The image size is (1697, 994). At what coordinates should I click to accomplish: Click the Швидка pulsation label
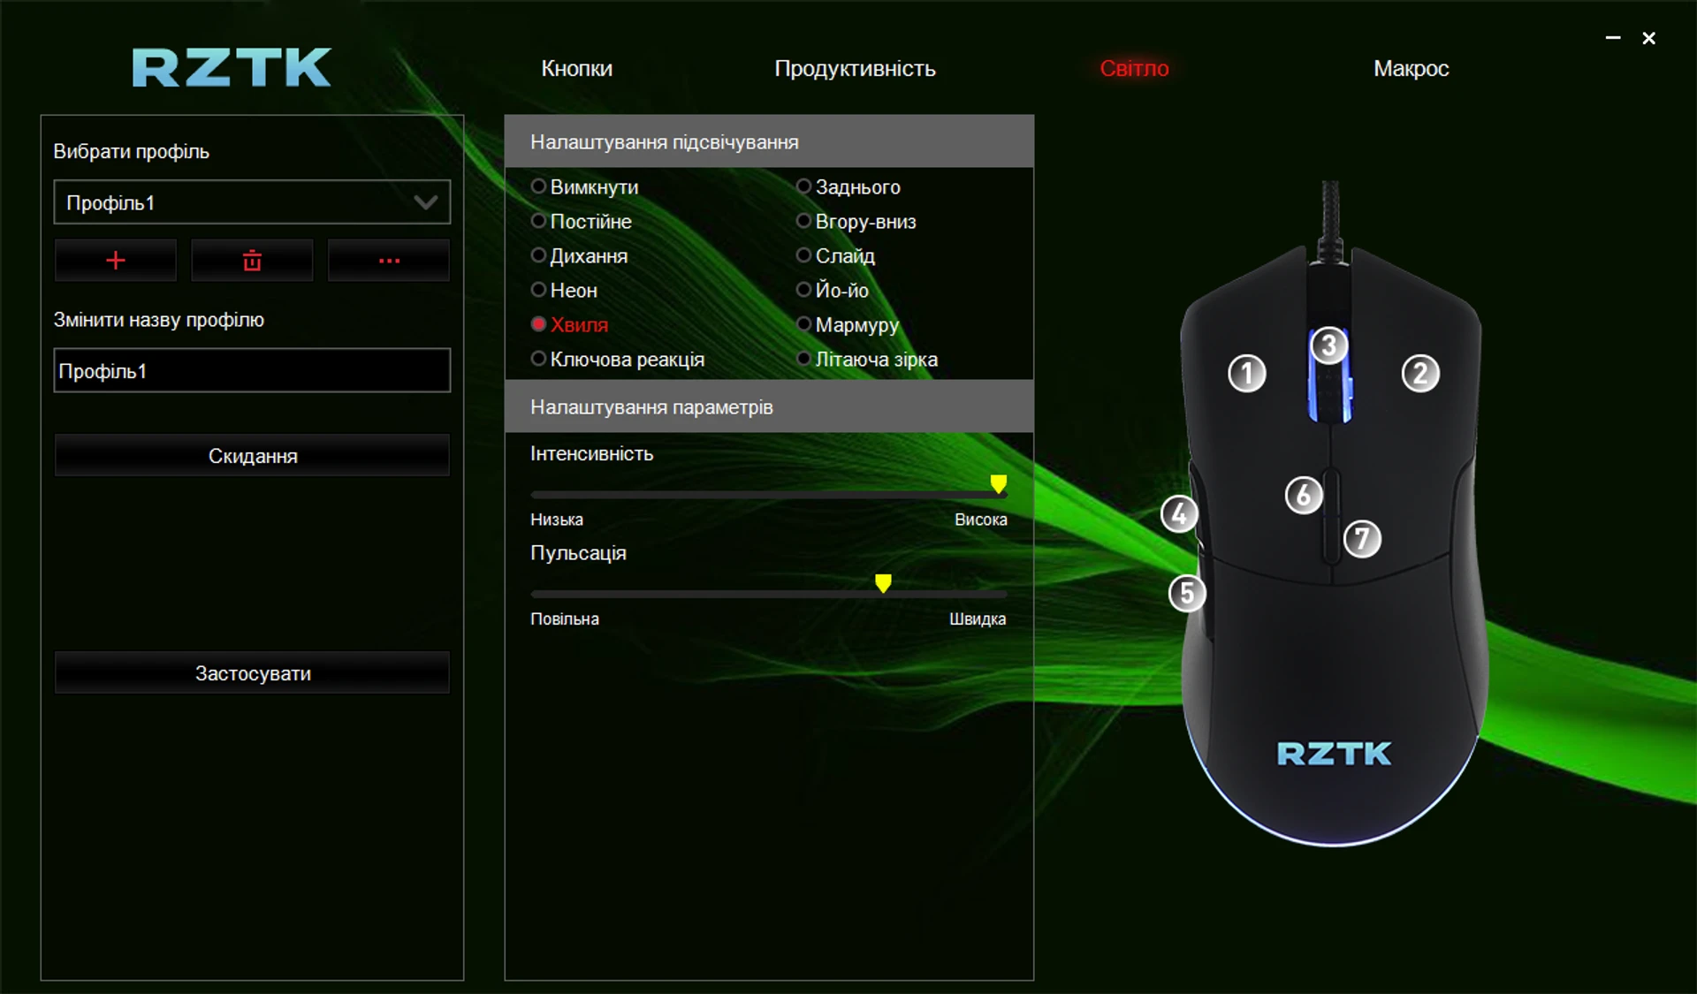978,618
